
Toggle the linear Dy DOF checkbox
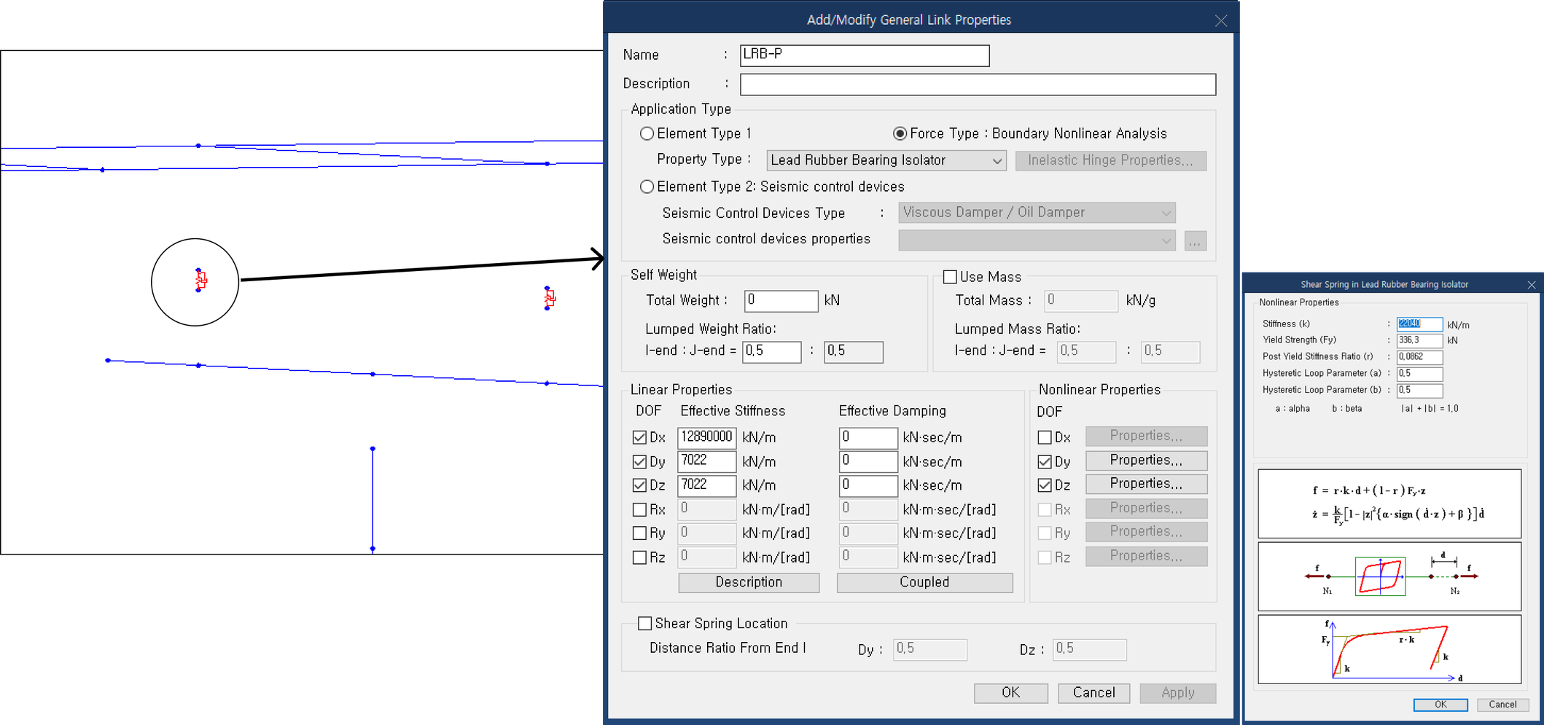(x=639, y=461)
